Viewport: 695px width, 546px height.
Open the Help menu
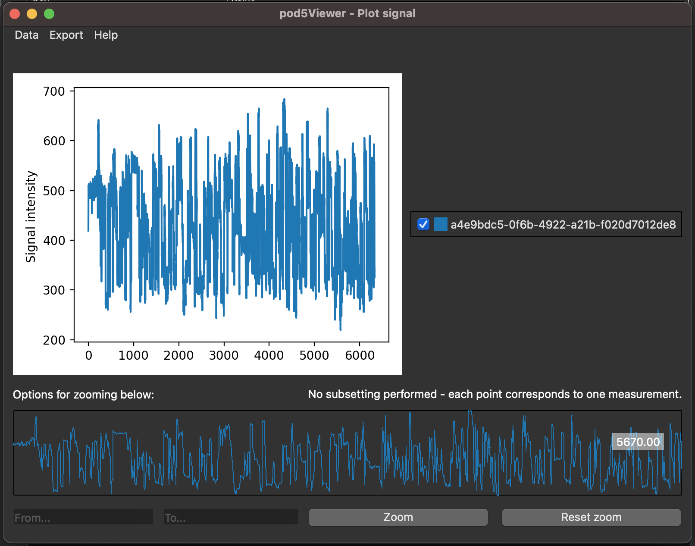(106, 35)
